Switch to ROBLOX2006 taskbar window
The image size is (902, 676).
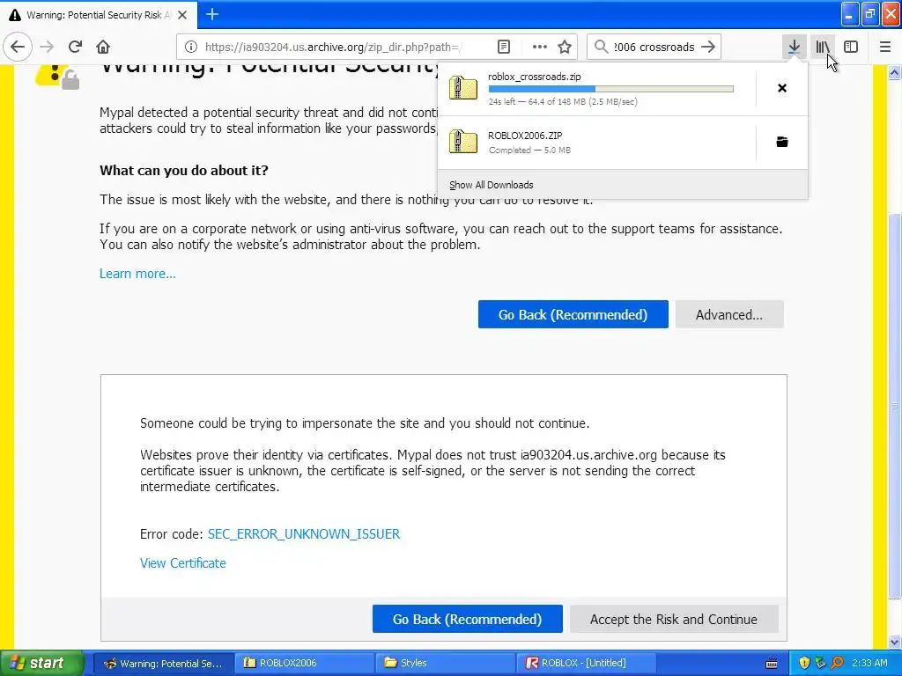[305, 664]
